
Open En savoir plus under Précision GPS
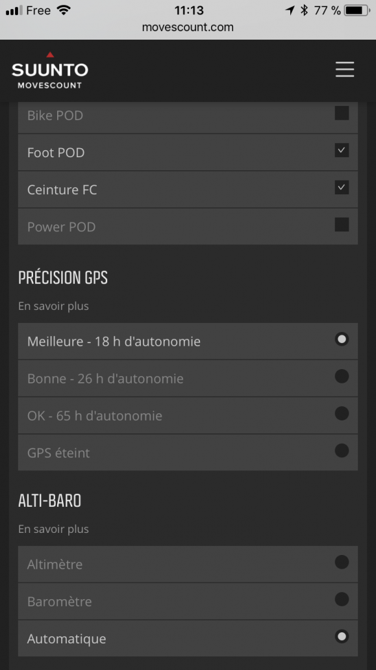(53, 306)
